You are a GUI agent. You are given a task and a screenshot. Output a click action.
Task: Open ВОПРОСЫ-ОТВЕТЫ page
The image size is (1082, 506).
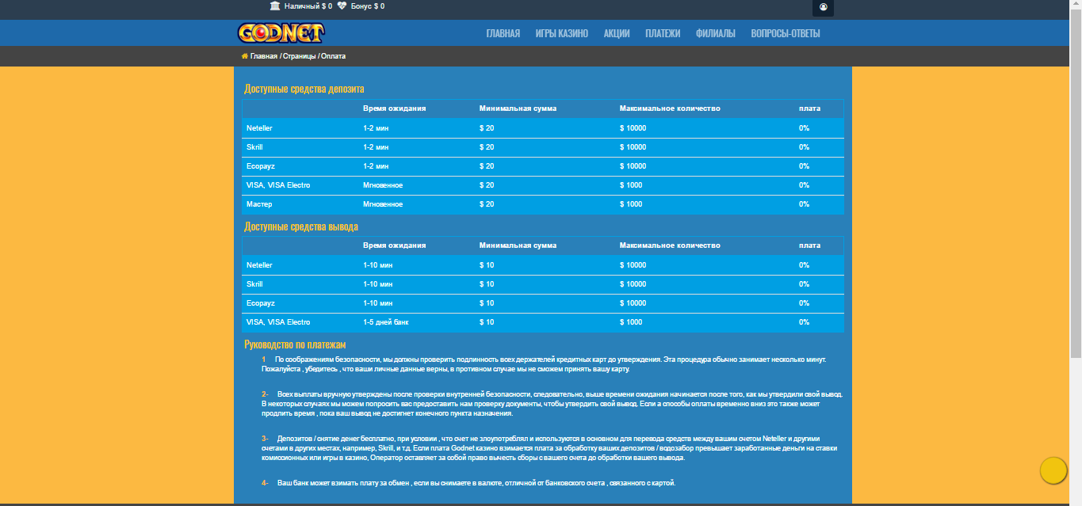(785, 33)
